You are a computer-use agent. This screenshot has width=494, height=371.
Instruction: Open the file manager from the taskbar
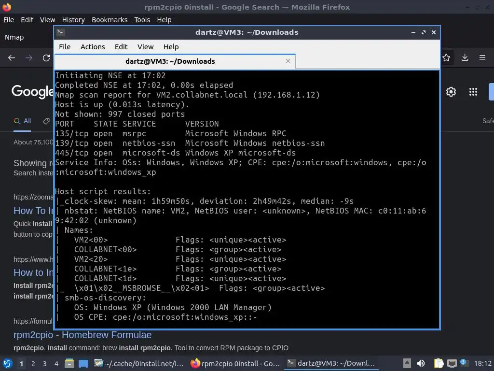click(69, 364)
